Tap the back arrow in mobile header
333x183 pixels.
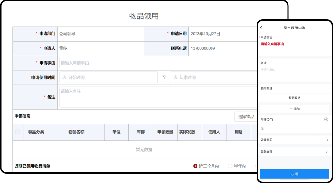coord(261,28)
